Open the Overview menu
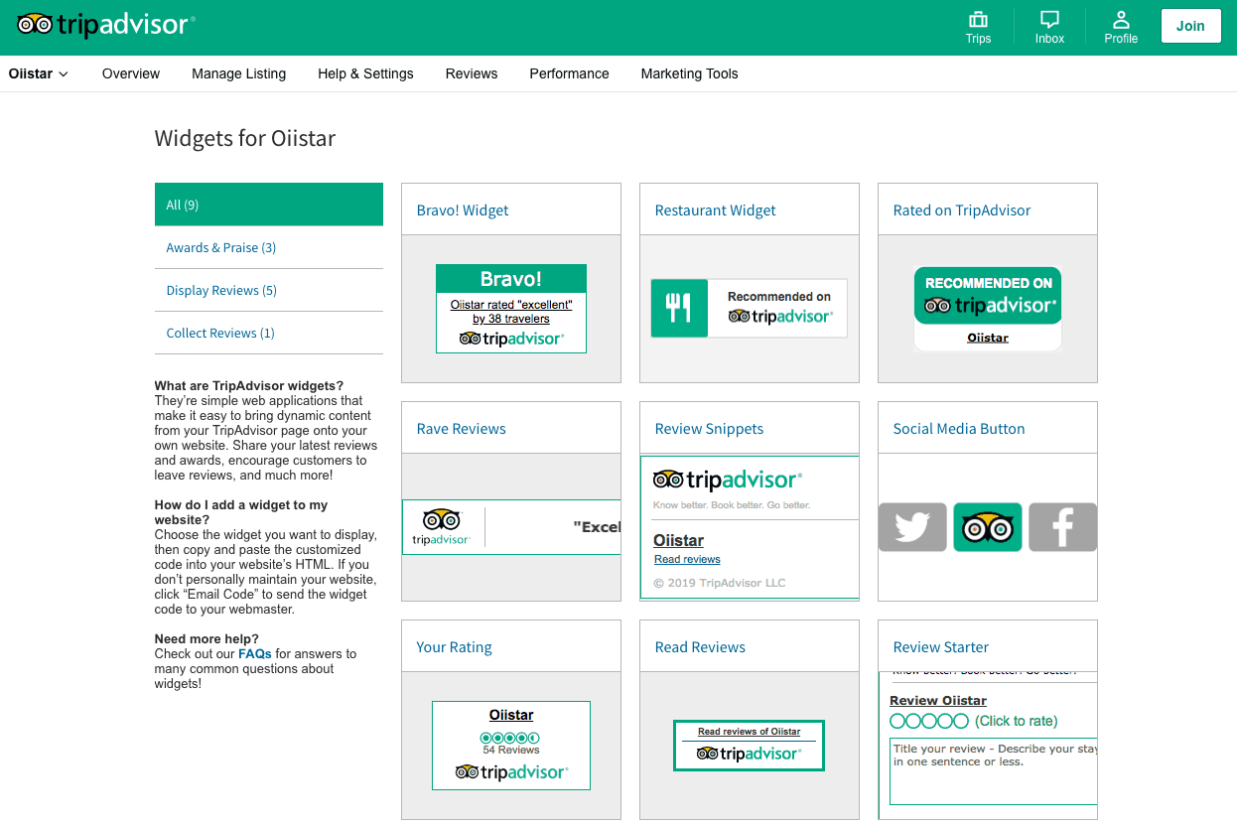 pyautogui.click(x=131, y=73)
